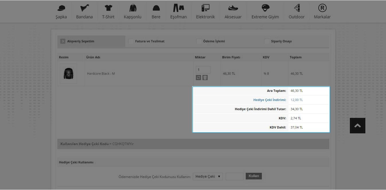The width and height of the screenshot is (386, 190).
Task: Open the Markalar registered-mark icon
Action: pyautogui.click(x=322, y=8)
